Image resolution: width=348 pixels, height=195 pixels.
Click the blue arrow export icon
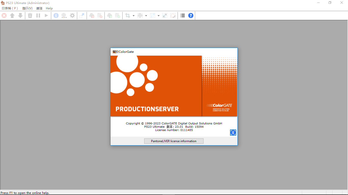(82, 15)
